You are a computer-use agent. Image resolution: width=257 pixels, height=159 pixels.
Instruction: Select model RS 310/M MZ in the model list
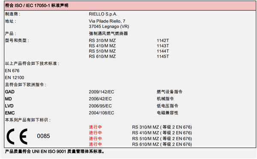(x=102, y=40)
